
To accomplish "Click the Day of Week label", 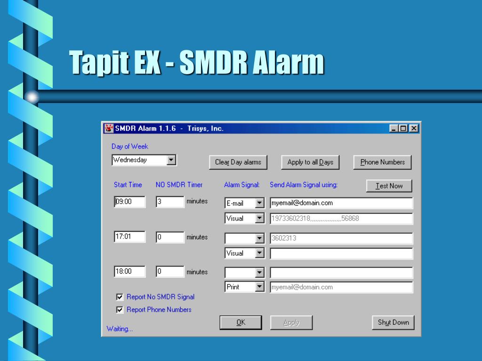I will (x=130, y=147).
